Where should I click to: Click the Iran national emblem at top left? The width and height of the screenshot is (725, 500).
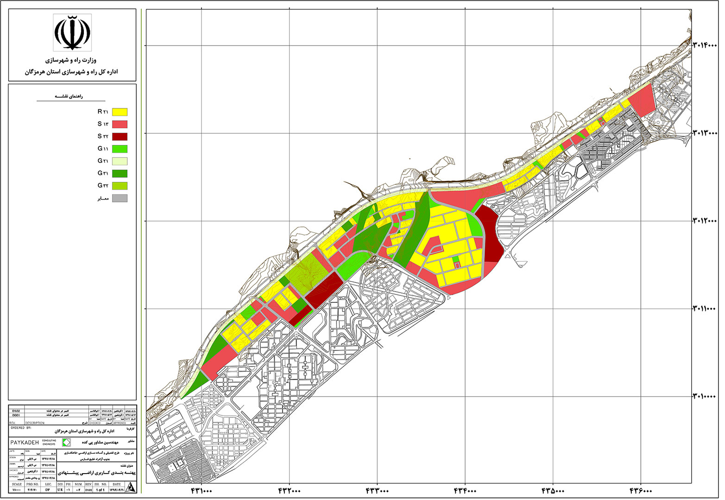coord(72,32)
